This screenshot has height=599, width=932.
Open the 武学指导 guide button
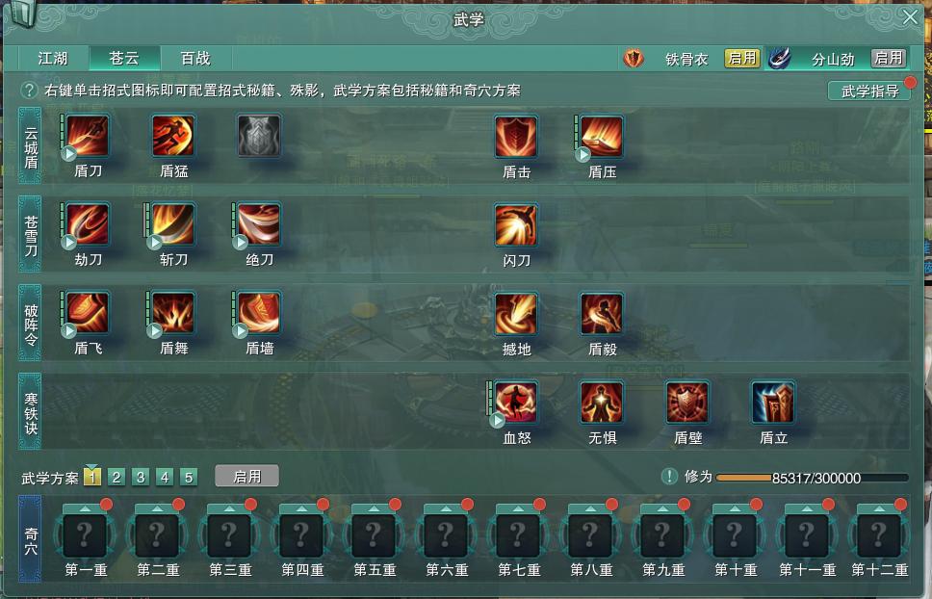tap(869, 91)
